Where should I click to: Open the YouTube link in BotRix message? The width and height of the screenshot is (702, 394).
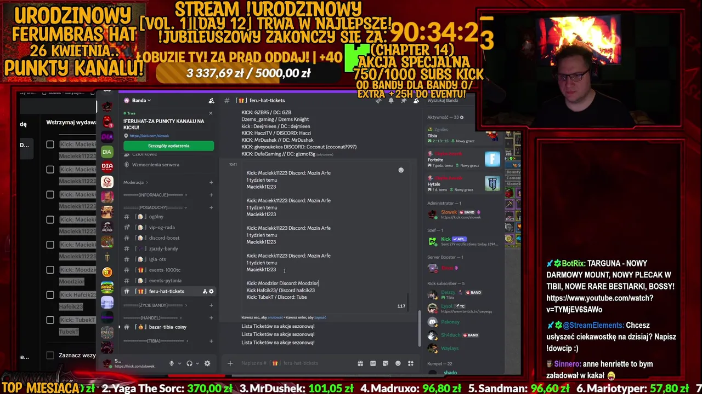coord(600,304)
